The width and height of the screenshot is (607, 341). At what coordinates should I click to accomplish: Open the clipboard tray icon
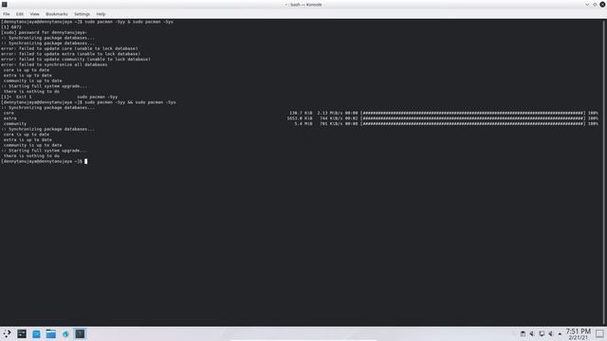coord(523,333)
